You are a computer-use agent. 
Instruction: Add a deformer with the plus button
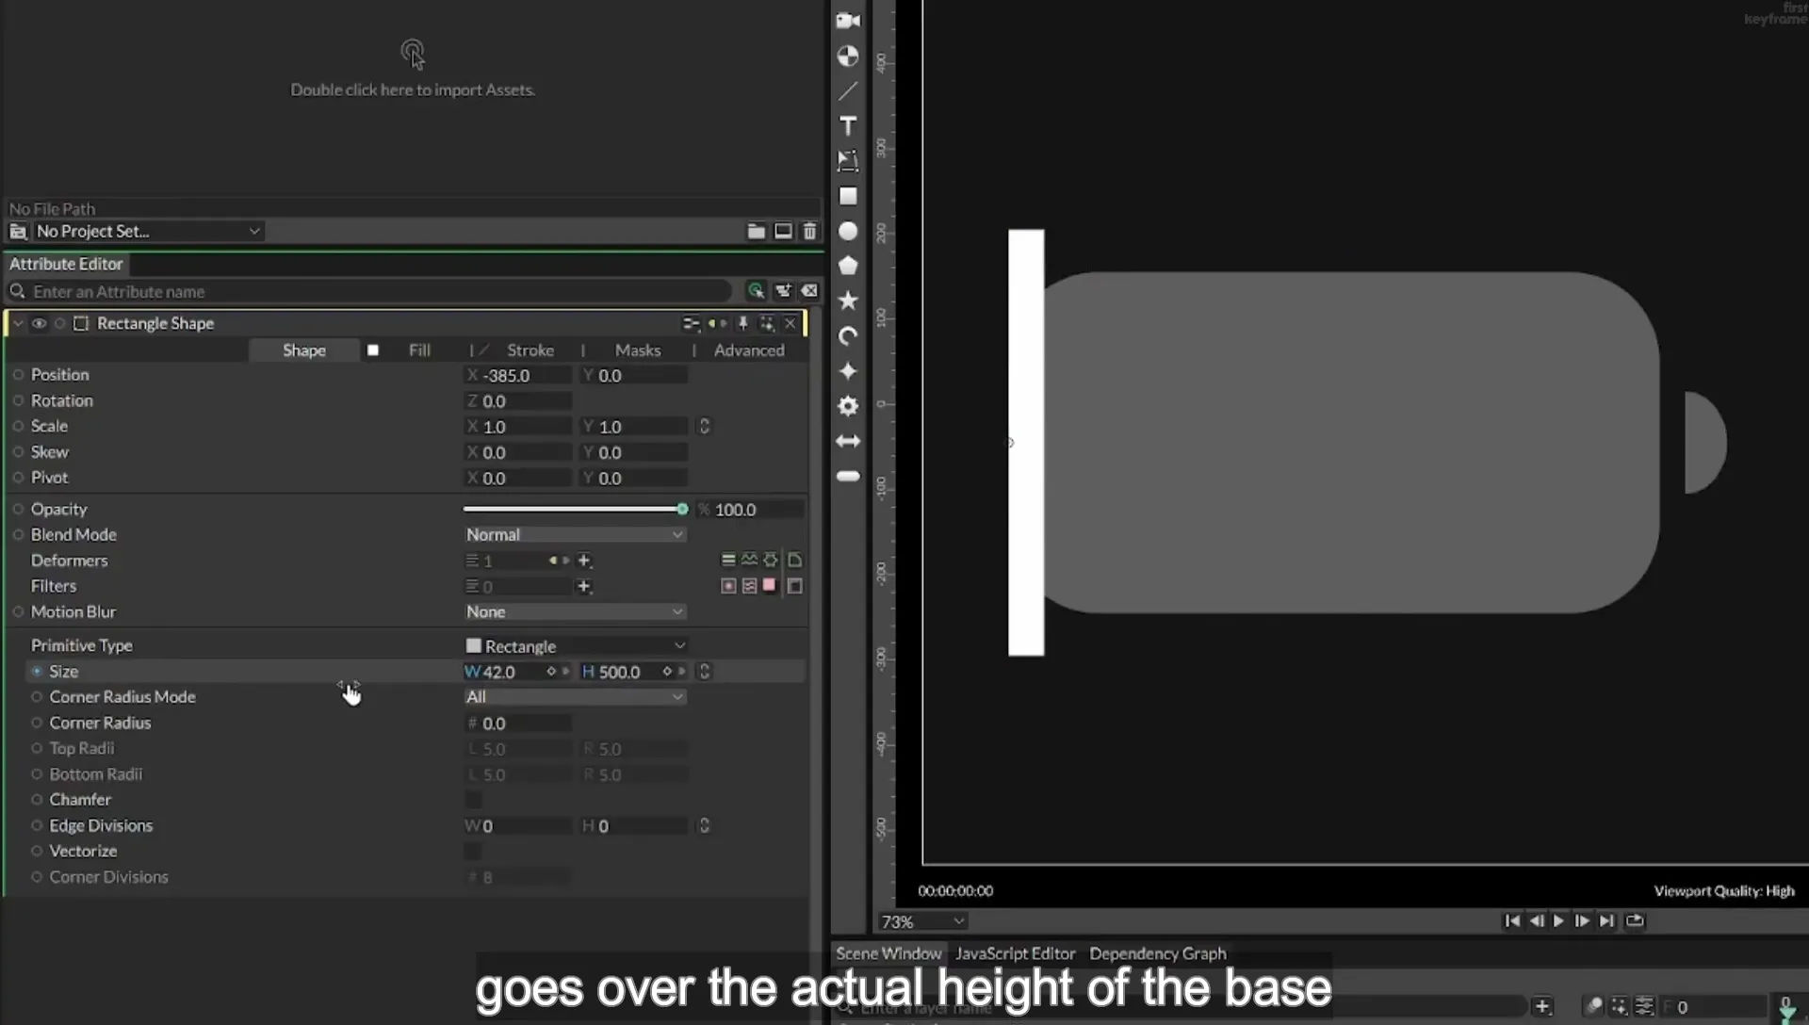(584, 561)
